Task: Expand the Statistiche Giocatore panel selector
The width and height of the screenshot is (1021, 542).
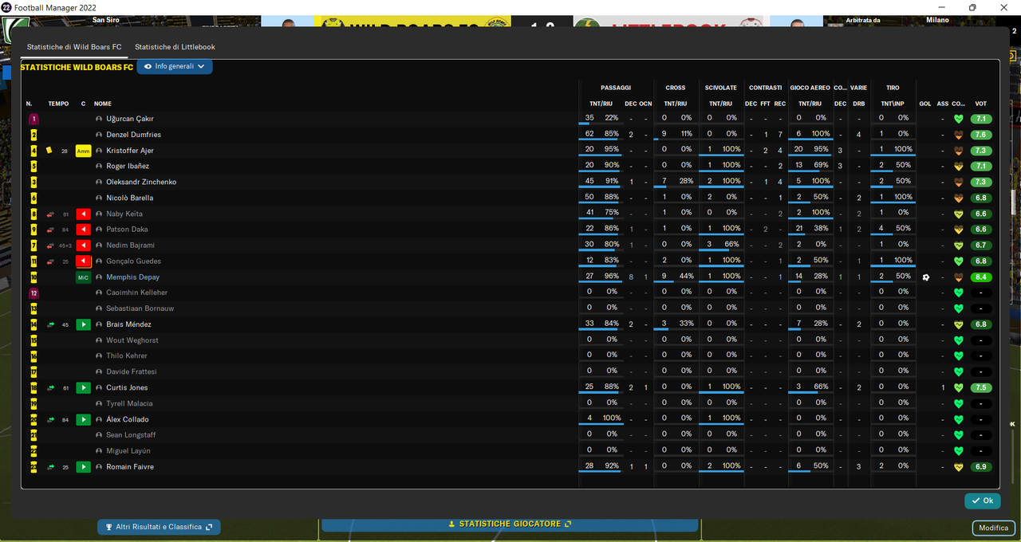Action: (x=510, y=524)
